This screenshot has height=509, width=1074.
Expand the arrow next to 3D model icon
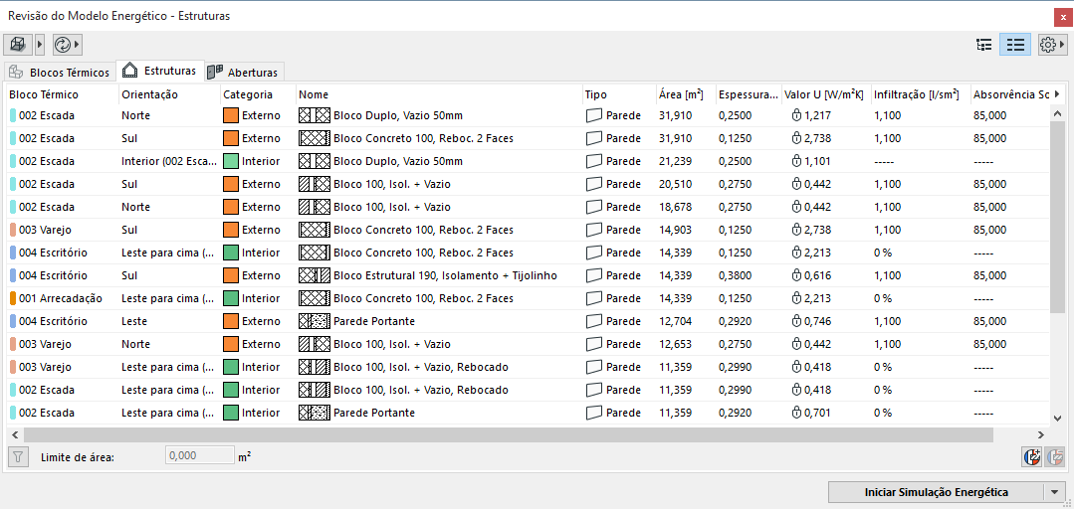40,45
